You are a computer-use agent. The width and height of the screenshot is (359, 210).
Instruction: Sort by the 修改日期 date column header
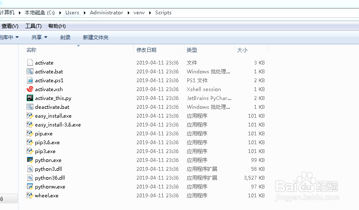pyautogui.click(x=146, y=50)
